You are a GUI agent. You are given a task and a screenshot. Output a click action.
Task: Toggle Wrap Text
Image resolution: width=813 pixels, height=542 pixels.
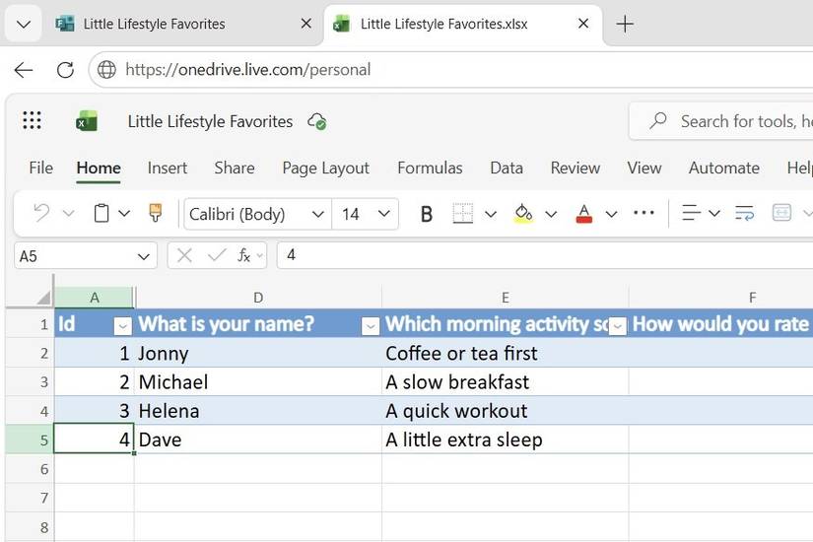[745, 213]
